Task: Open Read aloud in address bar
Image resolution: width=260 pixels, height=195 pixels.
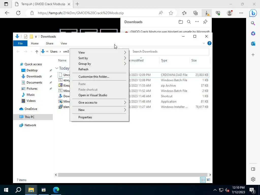Action: tap(161, 13)
